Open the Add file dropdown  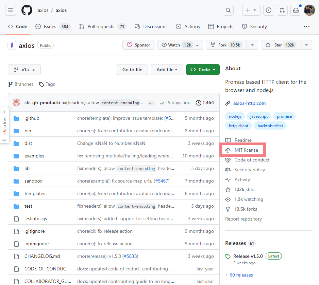(x=167, y=70)
